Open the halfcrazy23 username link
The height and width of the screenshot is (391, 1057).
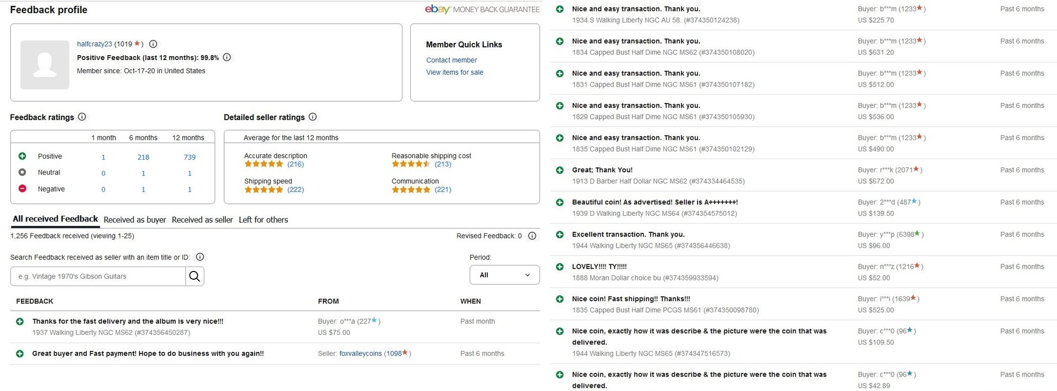(x=94, y=44)
